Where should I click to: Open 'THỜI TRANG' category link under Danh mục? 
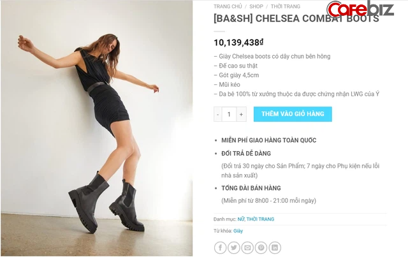(x=261, y=219)
